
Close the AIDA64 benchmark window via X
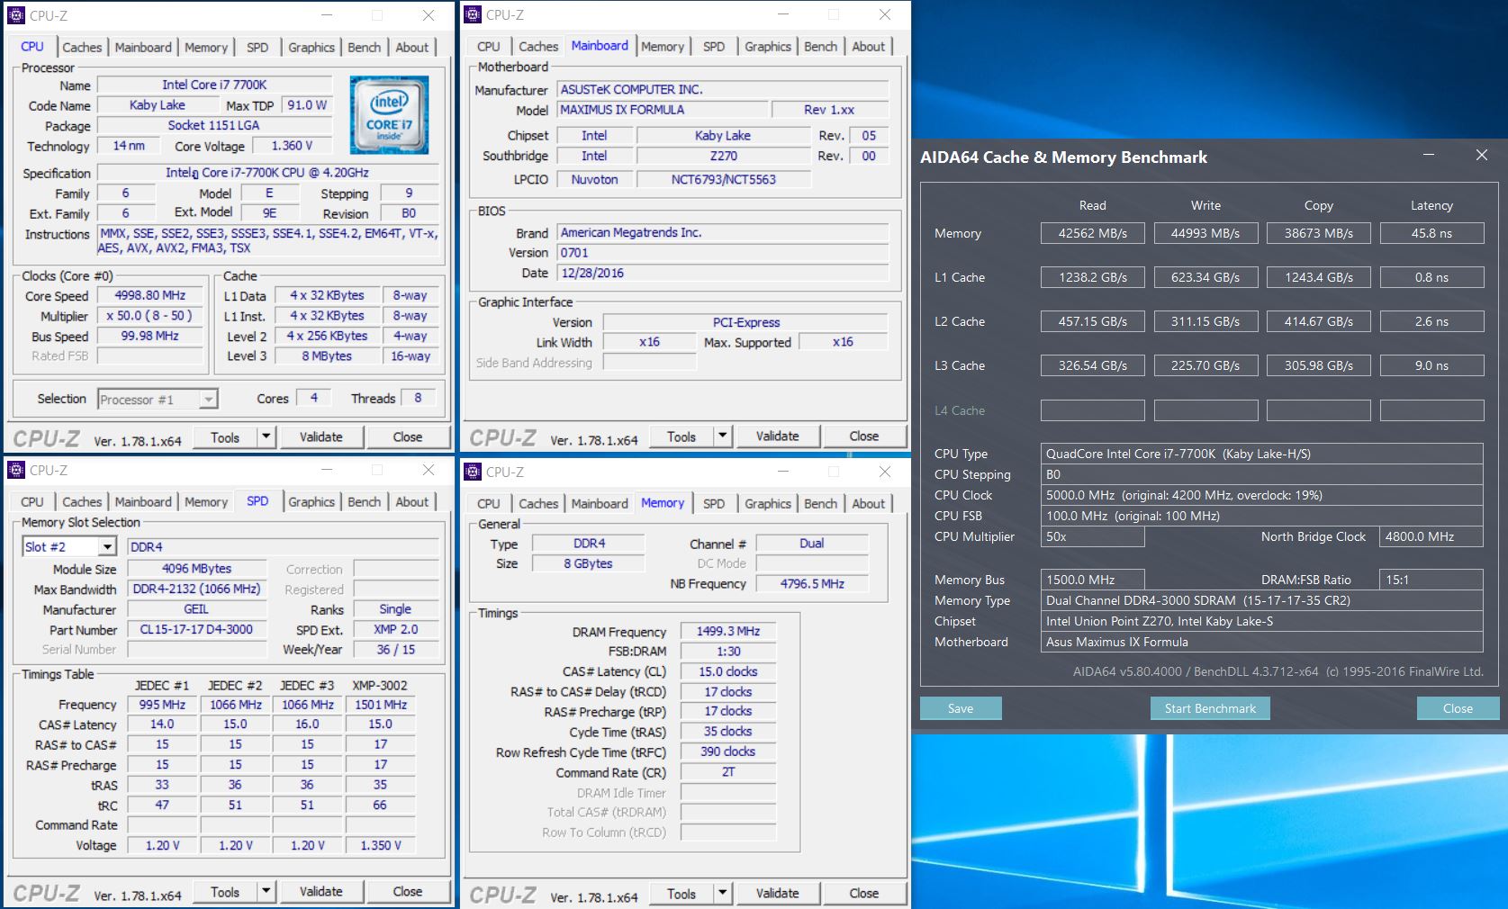point(1481,155)
